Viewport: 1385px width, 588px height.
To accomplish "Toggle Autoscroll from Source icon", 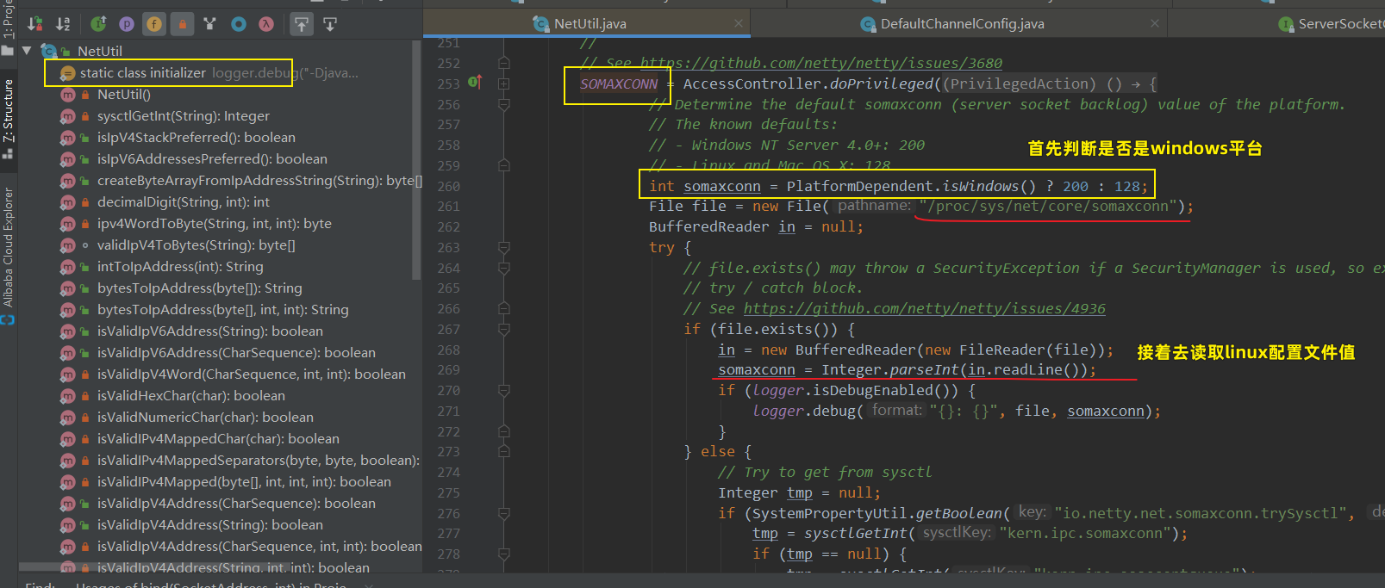I will click(330, 24).
